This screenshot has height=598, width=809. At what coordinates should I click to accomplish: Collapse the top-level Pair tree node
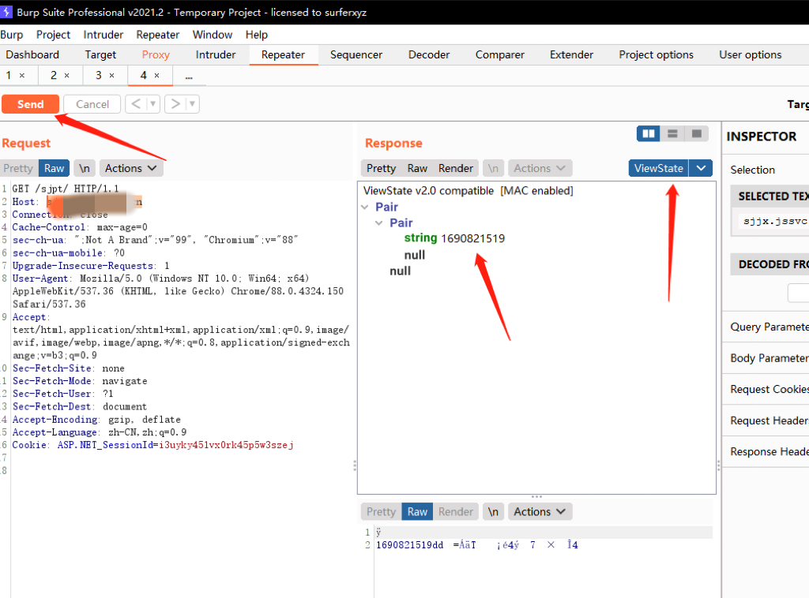pyautogui.click(x=365, y=207)
